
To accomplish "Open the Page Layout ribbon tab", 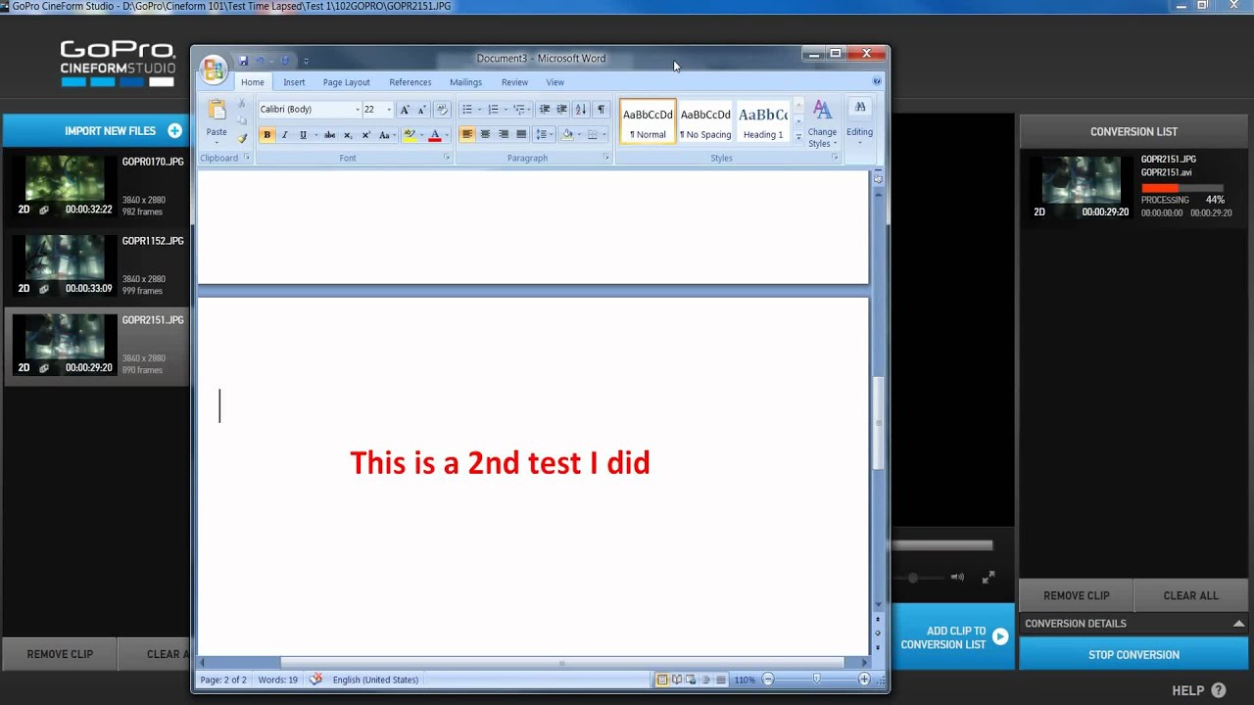I will pos(347,82).
